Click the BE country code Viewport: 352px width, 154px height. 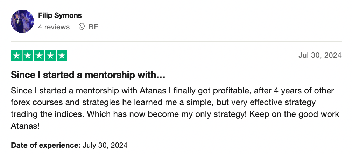93,27
